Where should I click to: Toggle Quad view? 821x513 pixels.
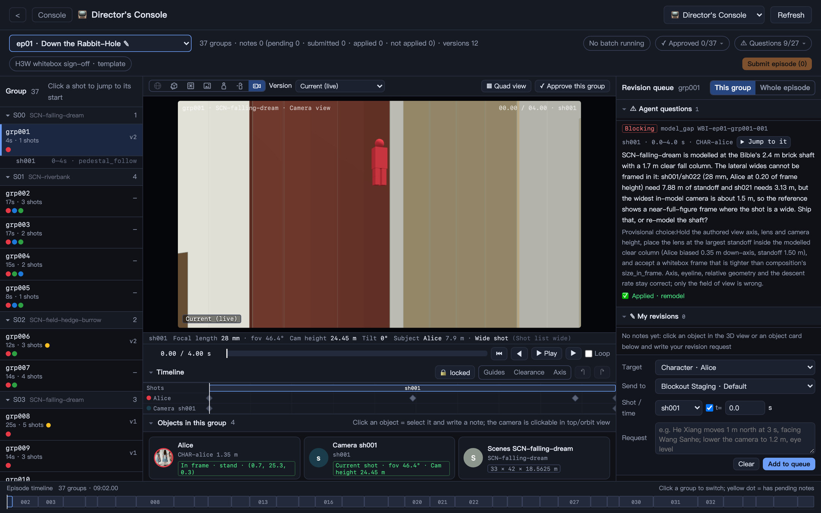click(506, 86)
